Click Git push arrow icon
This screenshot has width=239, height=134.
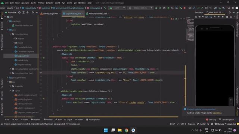[x=202, y=8]
